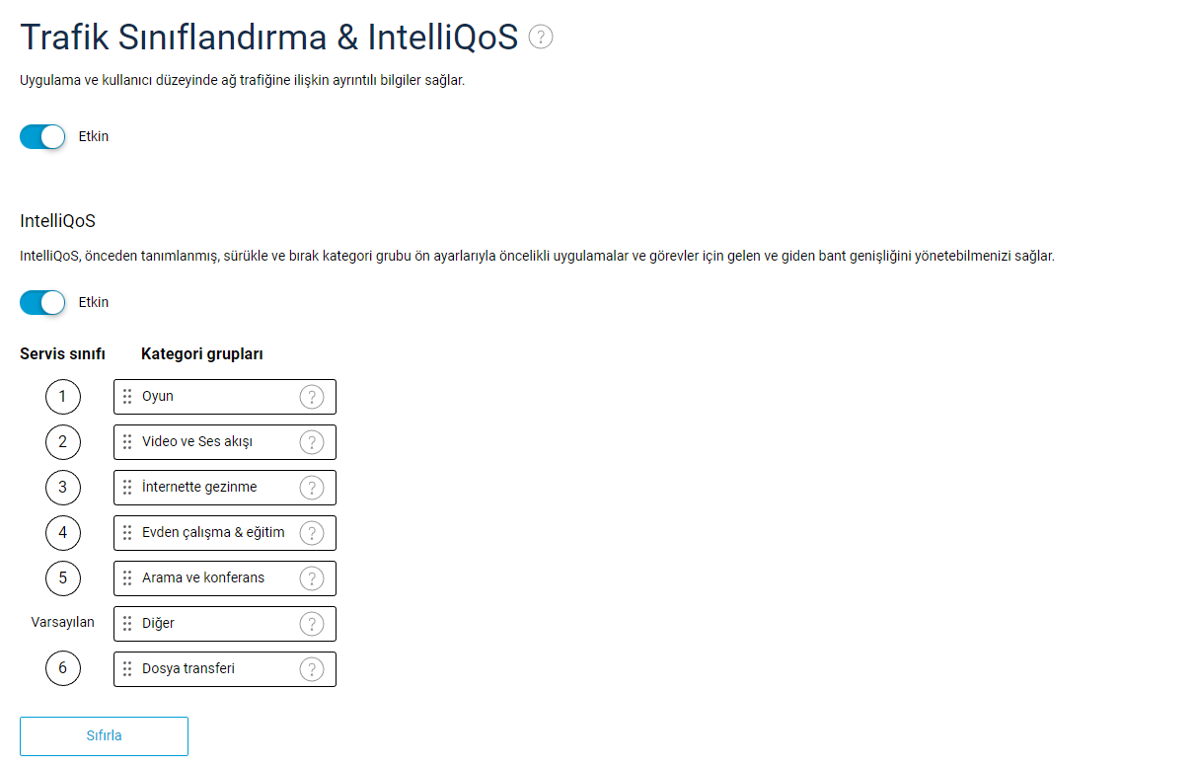The width and height of the screenshot is (1197, 768).
Task: Show help for Evden çalışma & eğitim
Action: (x=311, y=533)
